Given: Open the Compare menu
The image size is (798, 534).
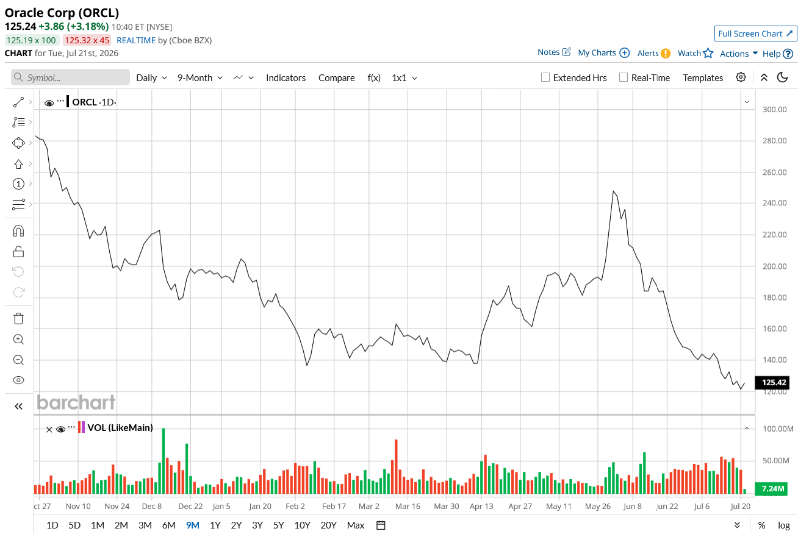Looking at the screenshot, I should click(336, 77).
